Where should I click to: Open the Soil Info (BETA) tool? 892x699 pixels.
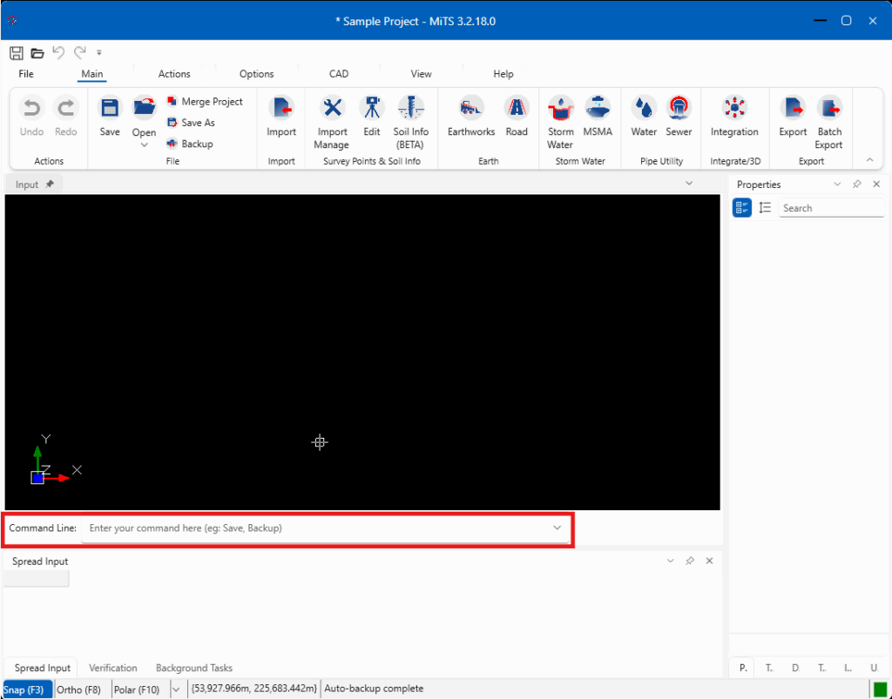tap(411, 122)
